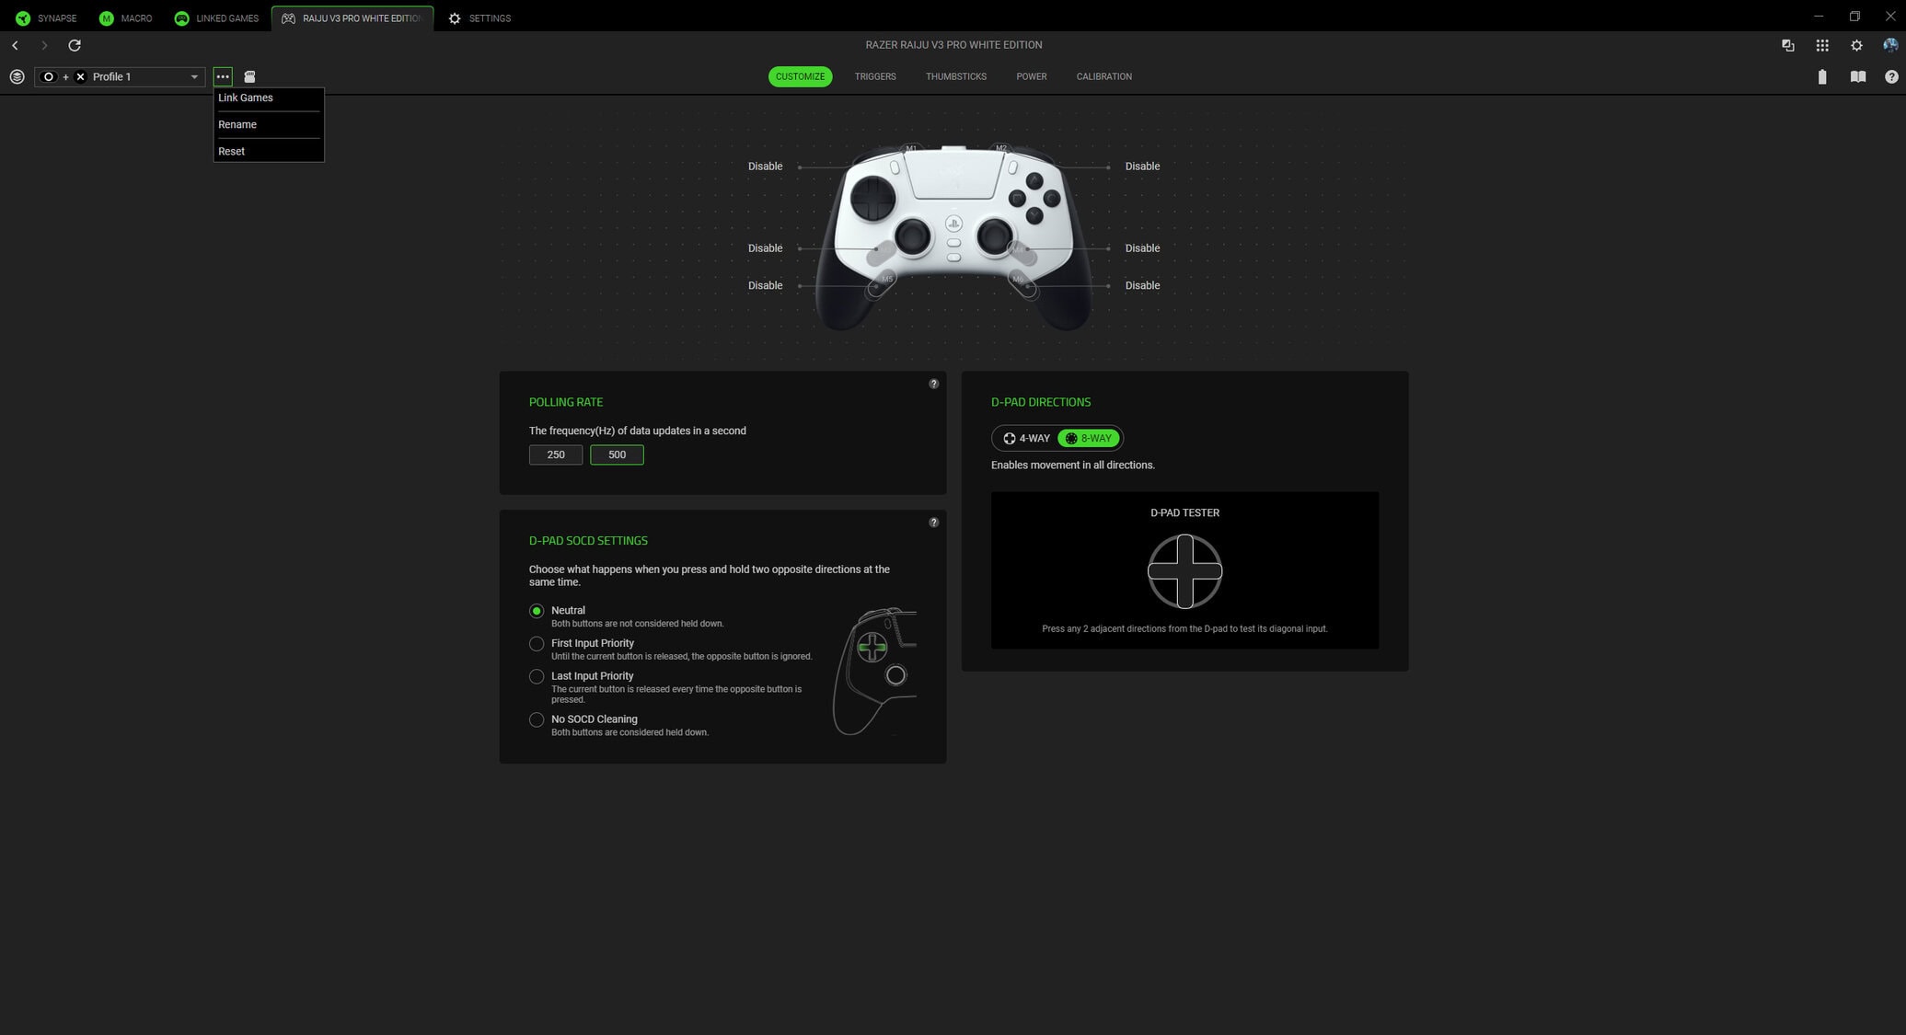Choose Rename from the profile menu
This screenshot has height=1035, width=1906.
tap(237, 124)
